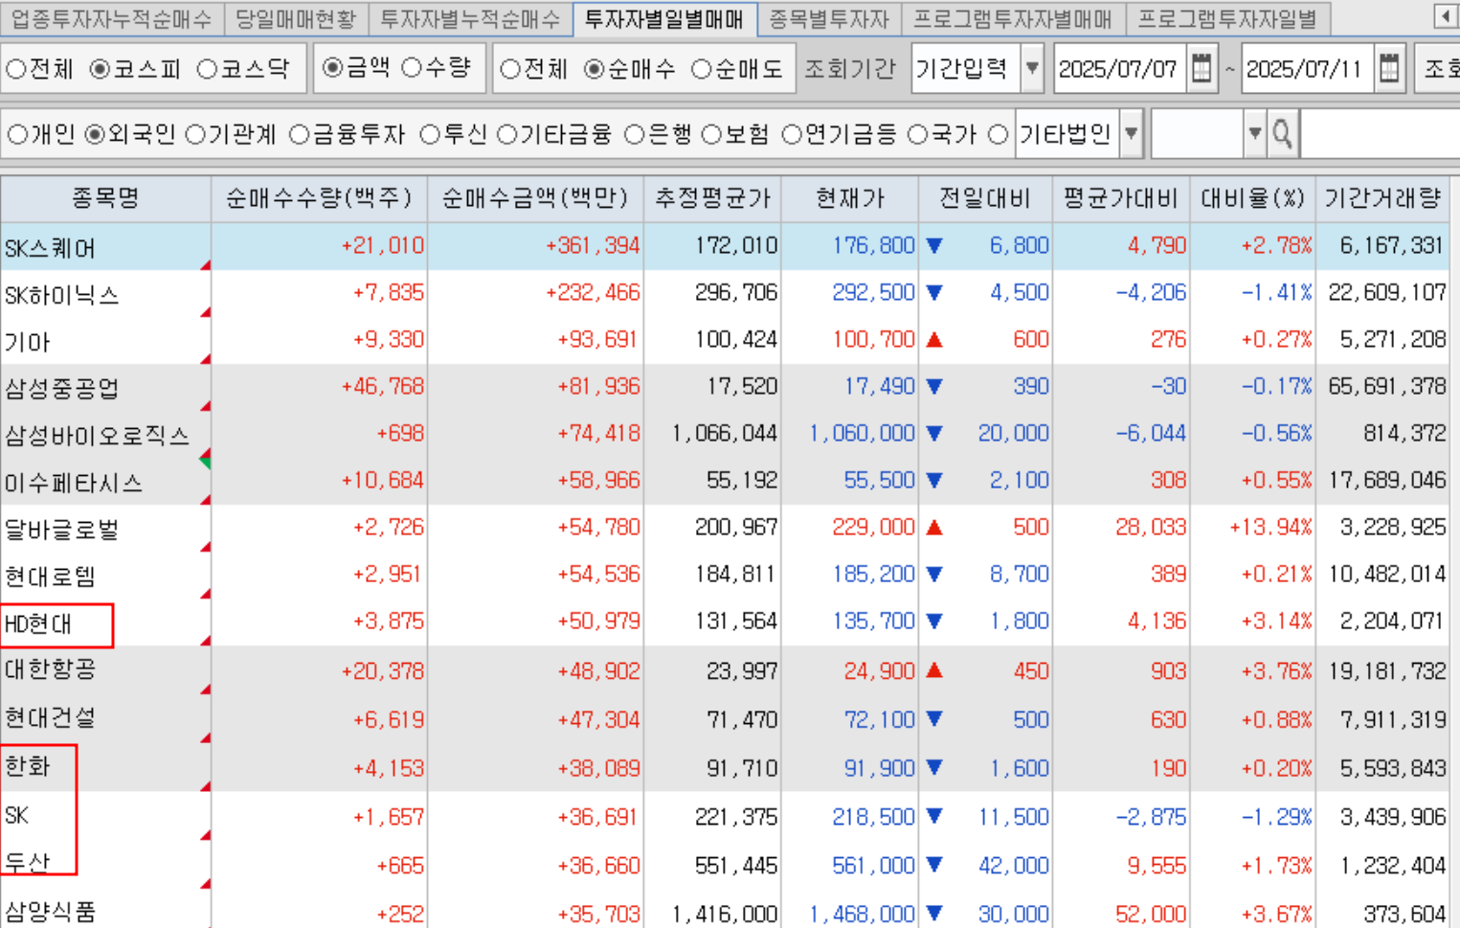The image size is (1460, 928).
Task: Expand the empty combo box beside search icon
Action: pyautogui.click(x=1254, y=135)
